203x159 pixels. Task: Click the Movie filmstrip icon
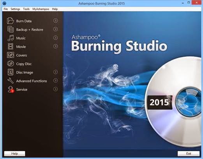click(11, 46)
